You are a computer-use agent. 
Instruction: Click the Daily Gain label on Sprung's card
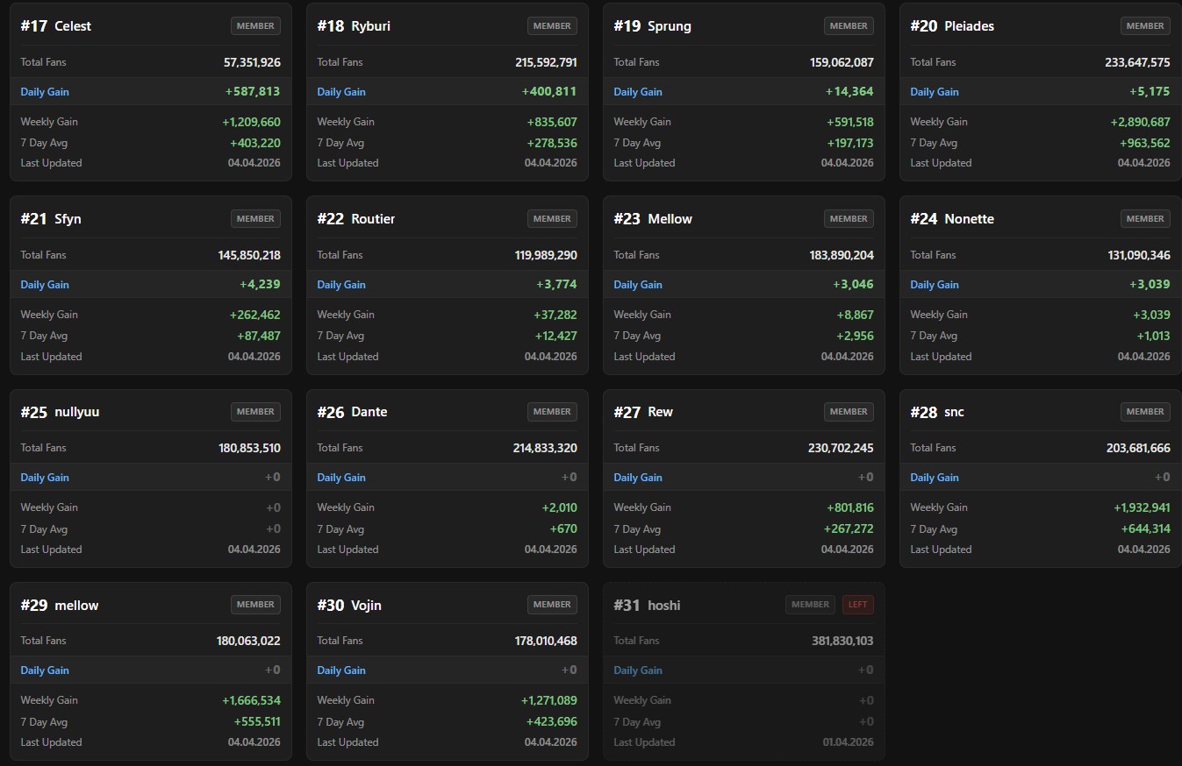tap(638, 92)
